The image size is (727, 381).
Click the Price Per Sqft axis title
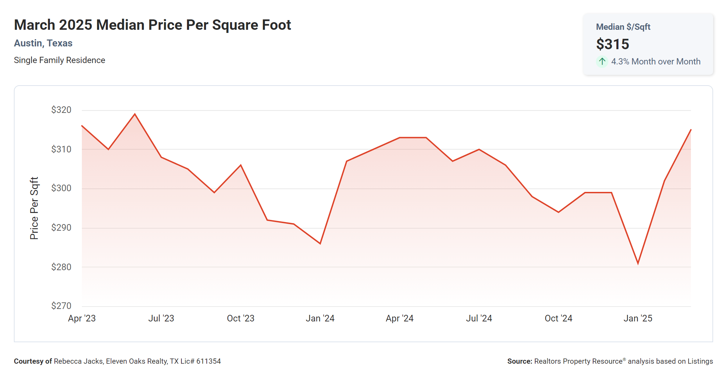[34, 208]
